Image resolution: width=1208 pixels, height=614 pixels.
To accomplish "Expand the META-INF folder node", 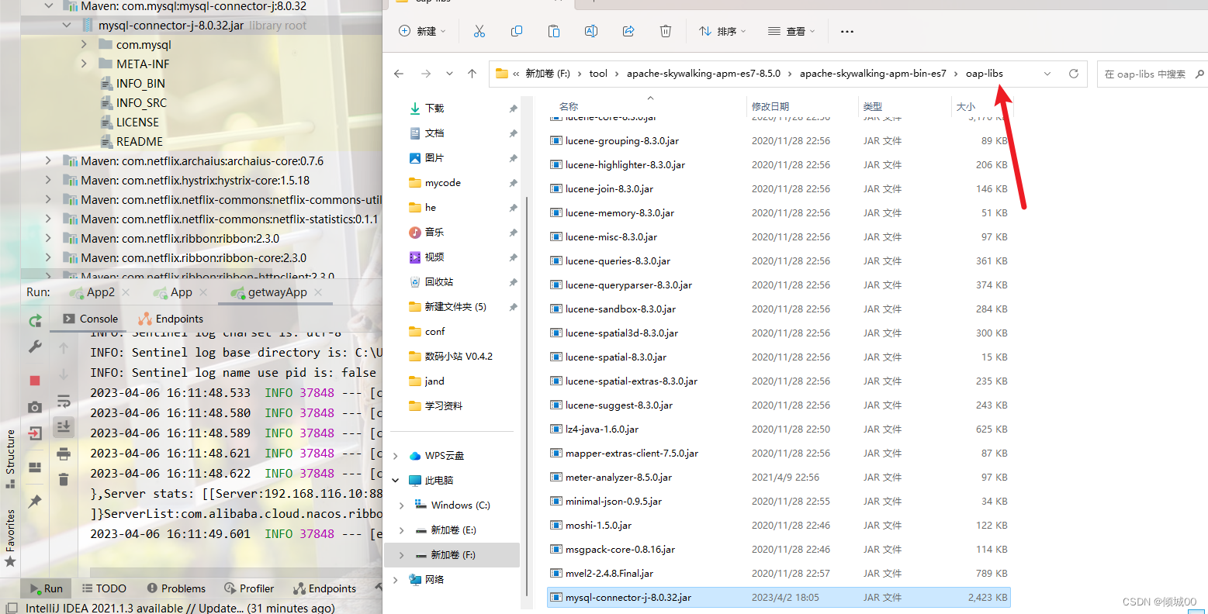I will 84,64.
